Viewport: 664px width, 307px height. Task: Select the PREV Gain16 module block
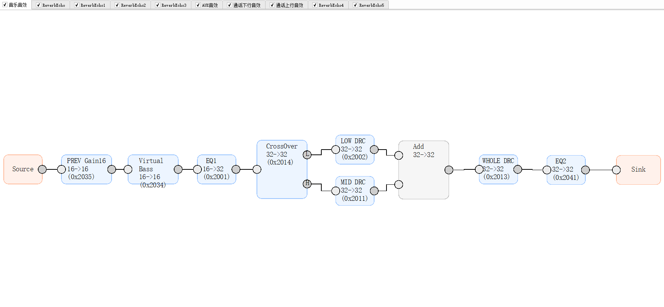pos(87,169)
